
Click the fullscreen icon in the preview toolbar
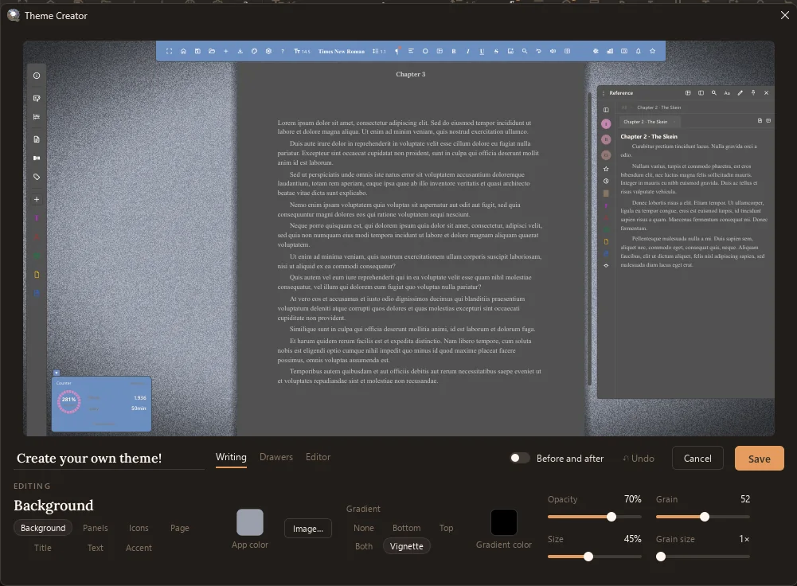170,51
